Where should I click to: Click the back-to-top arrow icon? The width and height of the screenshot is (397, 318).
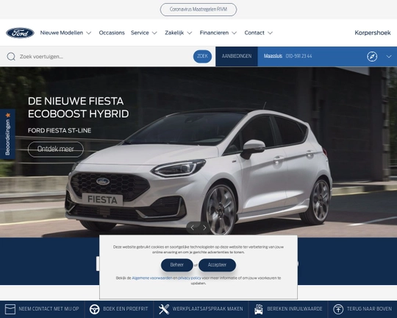pos(338,309)
